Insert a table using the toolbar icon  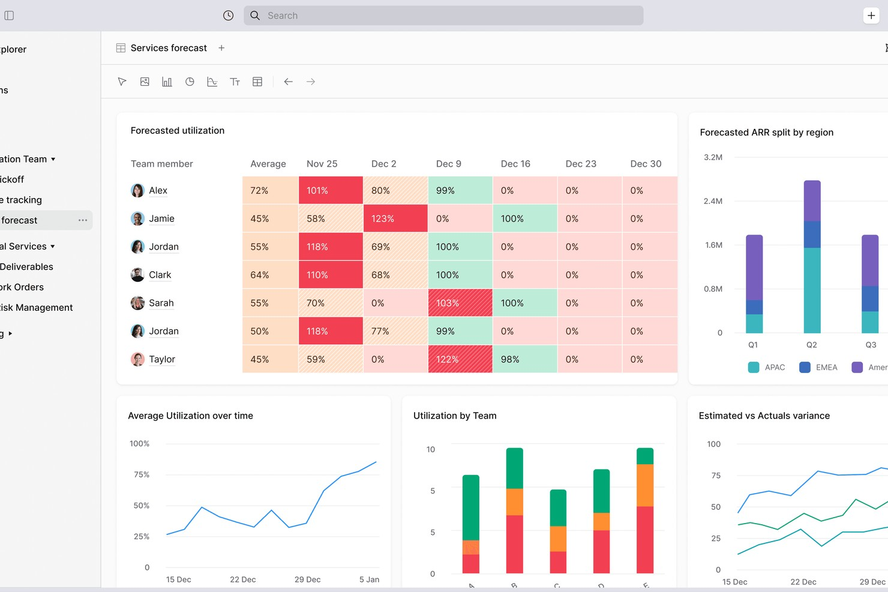[257, 82]
